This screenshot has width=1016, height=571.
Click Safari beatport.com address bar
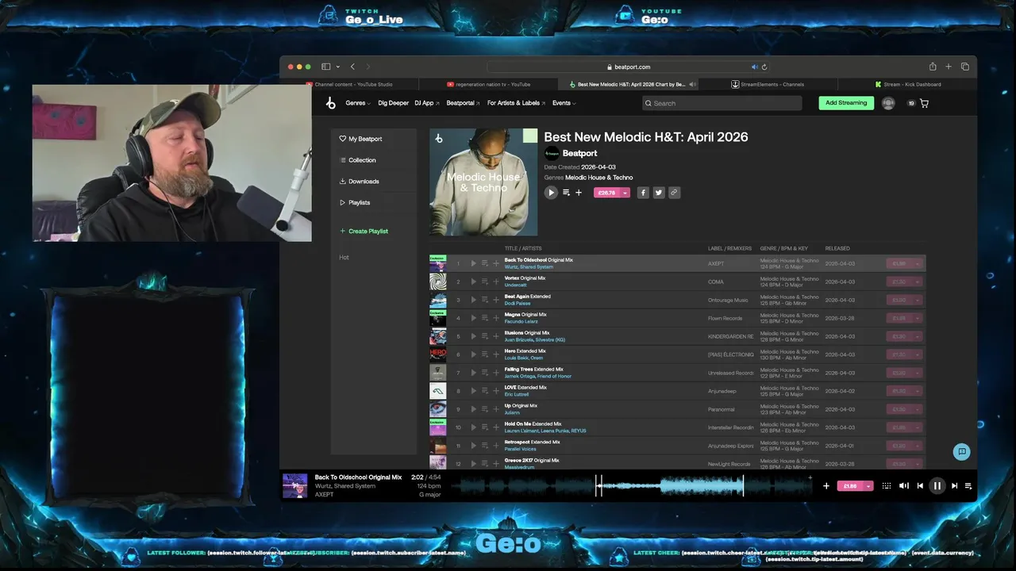coord(627,67)
